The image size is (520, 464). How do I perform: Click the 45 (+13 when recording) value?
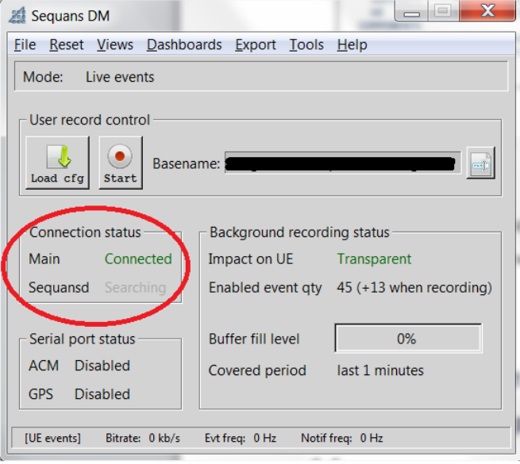tap(414, 288)
